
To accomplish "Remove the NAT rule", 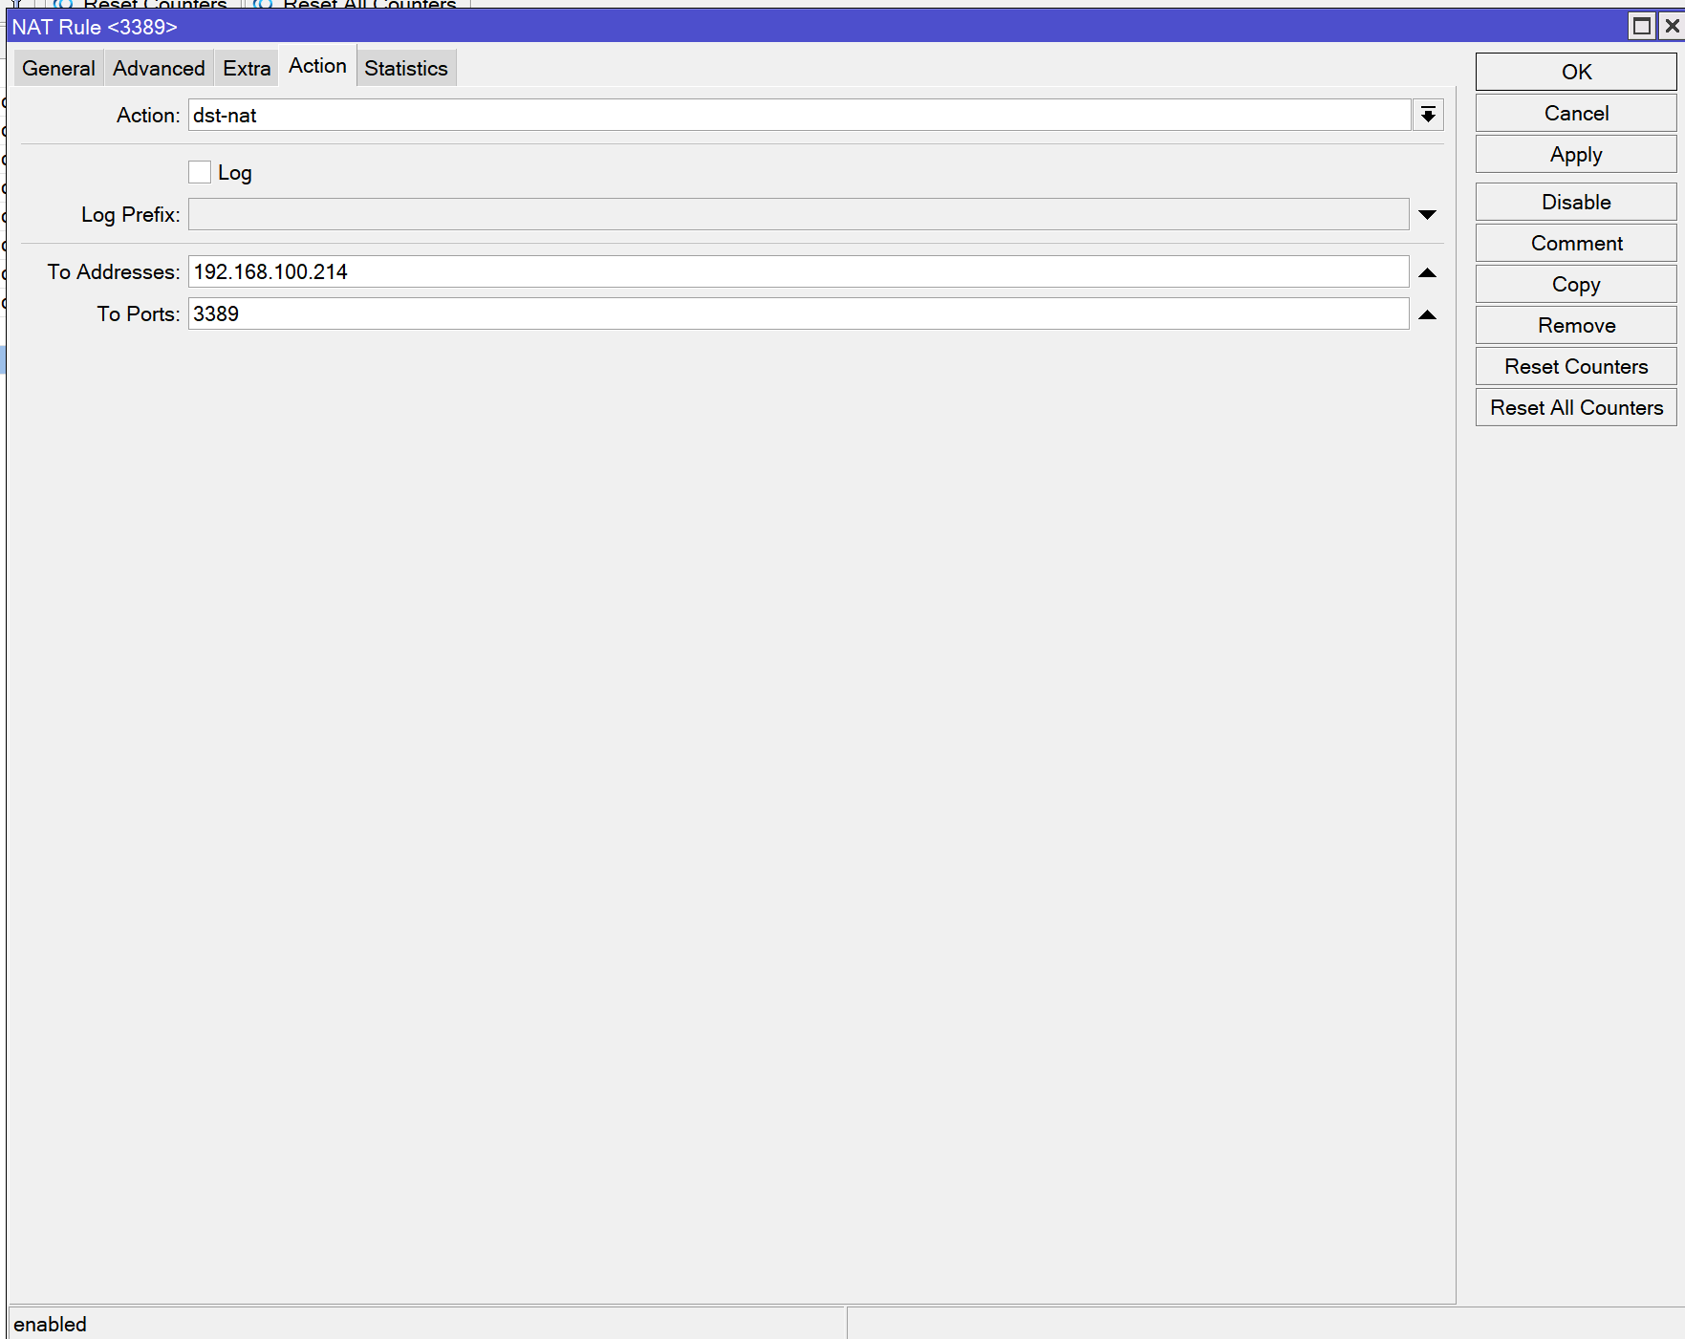I will tap(1575, 325).
